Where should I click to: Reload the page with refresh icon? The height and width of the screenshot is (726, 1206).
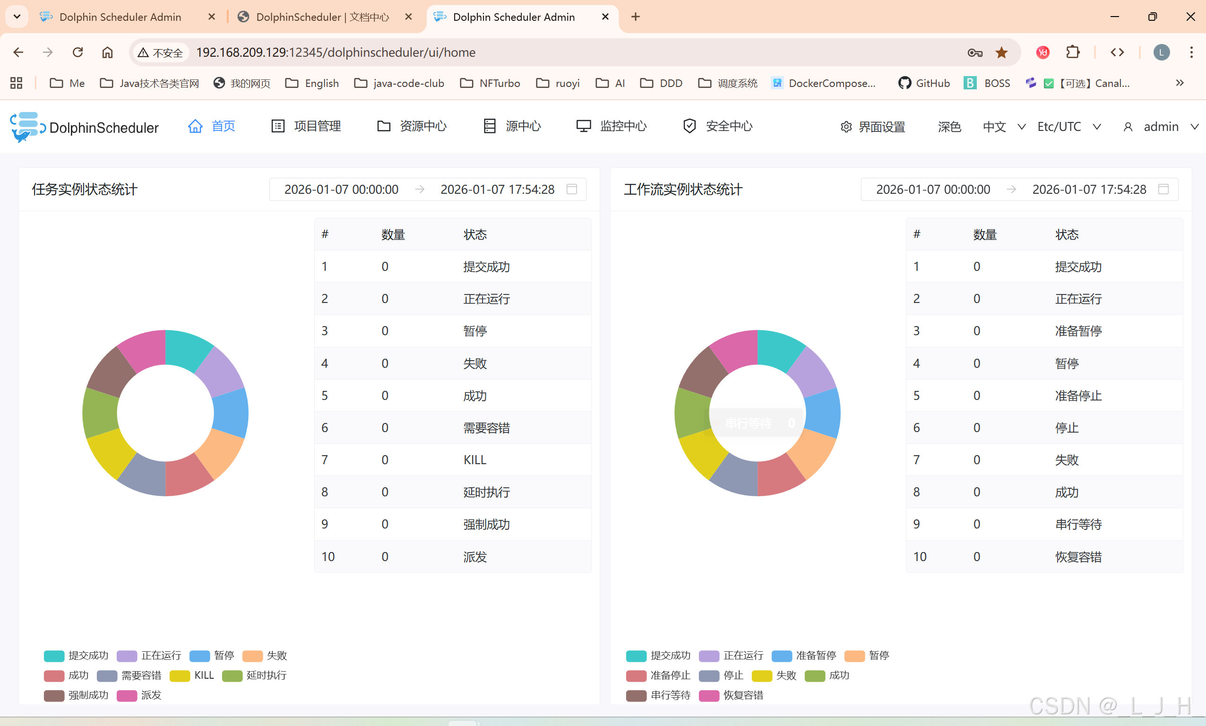pyautogui.click(x=78, y=52)
